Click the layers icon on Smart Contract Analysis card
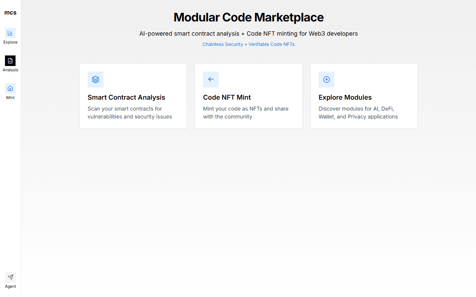476x297 pixels. [96, 80]
